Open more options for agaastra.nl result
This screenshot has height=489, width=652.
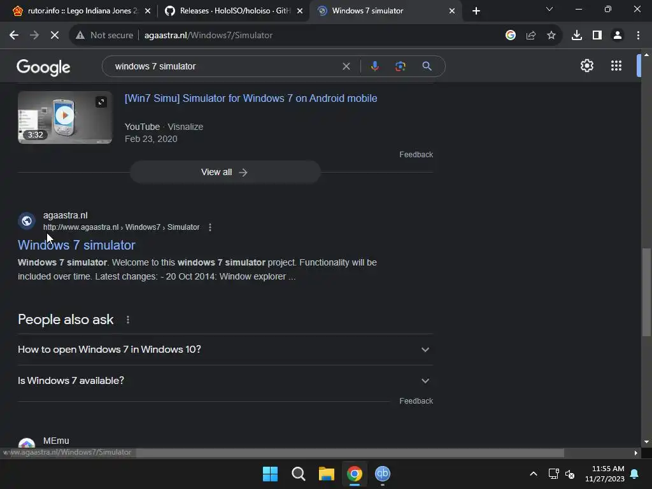[x=210, y=227]
